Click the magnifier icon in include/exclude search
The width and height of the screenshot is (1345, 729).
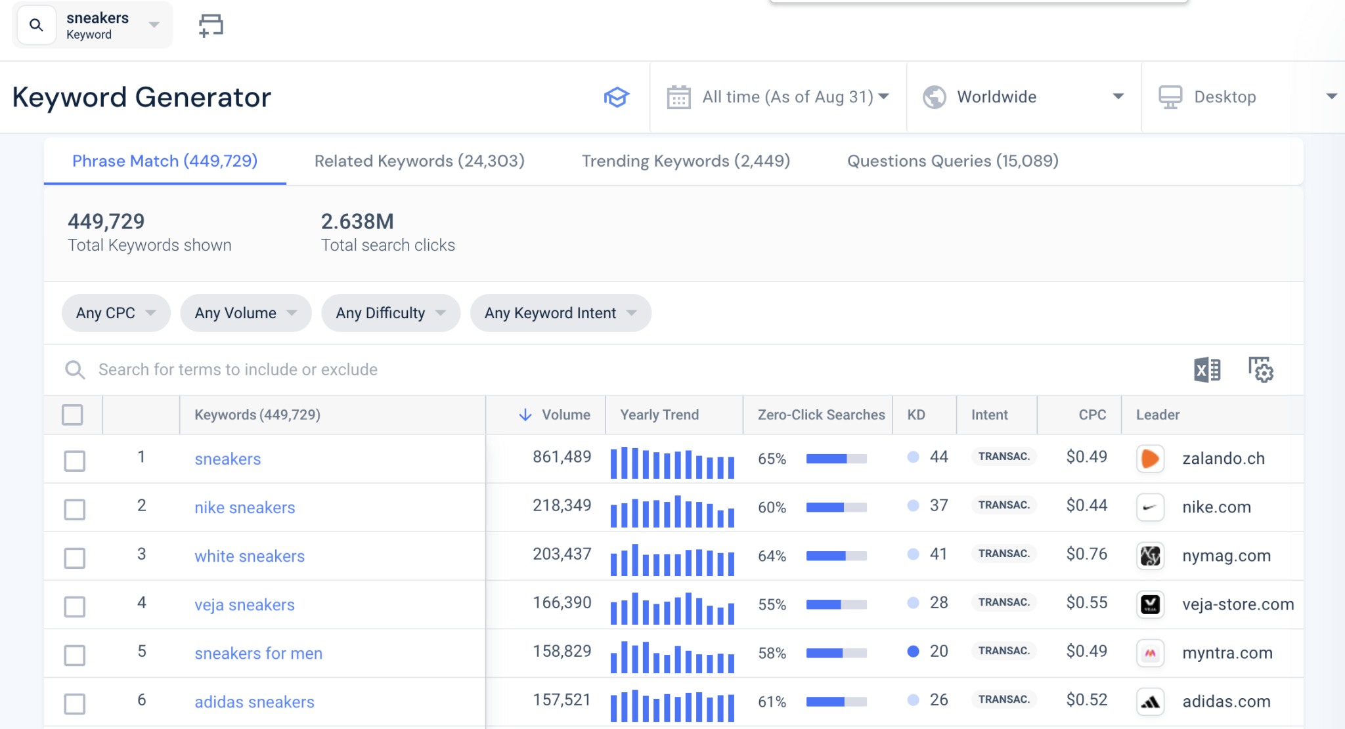pos(75,370)
